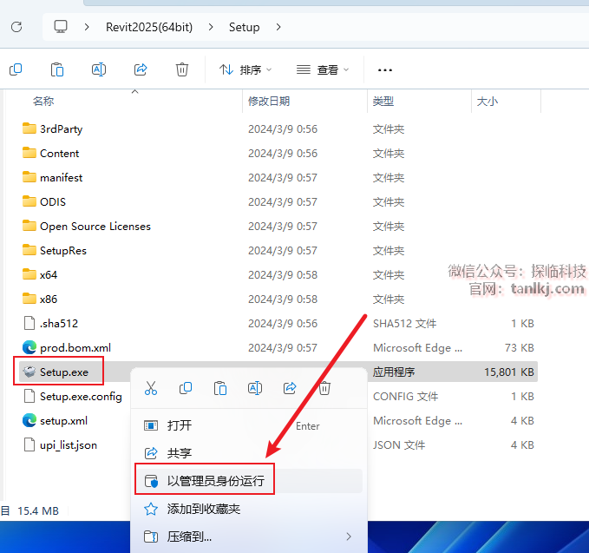Screen dimensions: 589x553
Task: Select the prod.bom.xml file
Action: click(x=75, y=347)
